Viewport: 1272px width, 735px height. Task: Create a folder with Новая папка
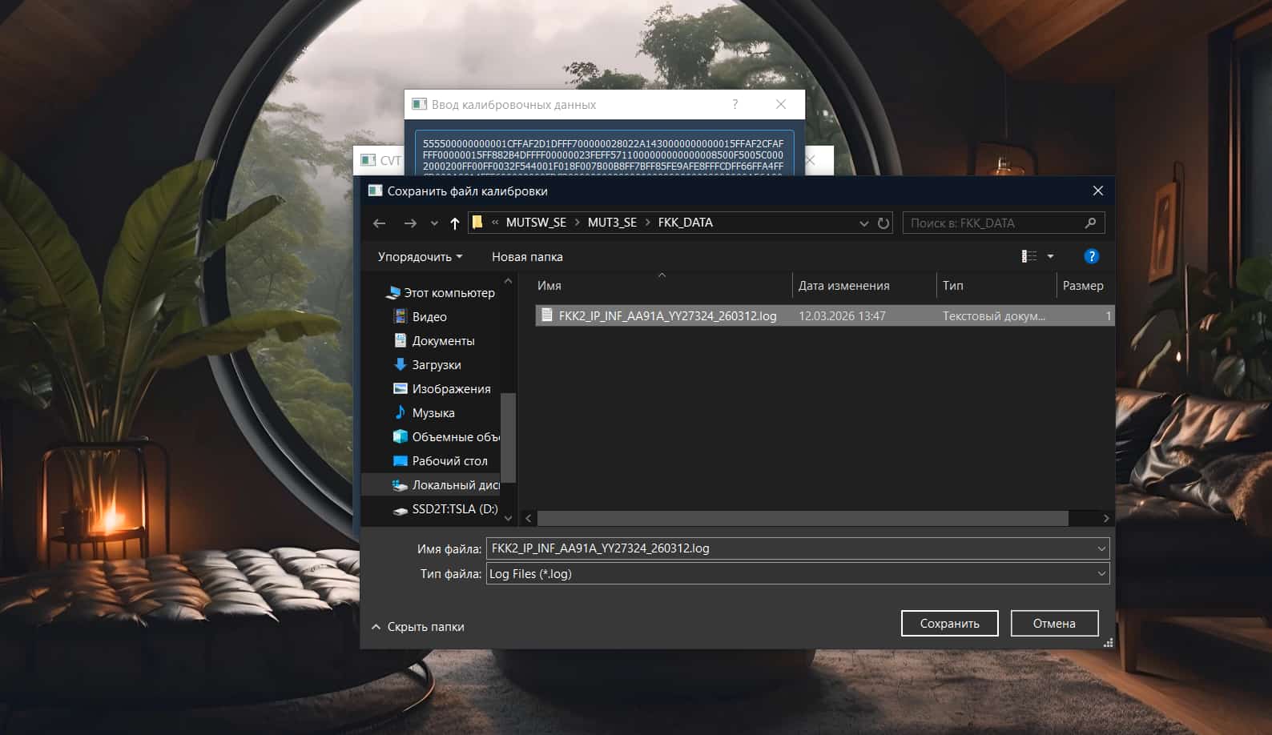[x=527, y=257]
